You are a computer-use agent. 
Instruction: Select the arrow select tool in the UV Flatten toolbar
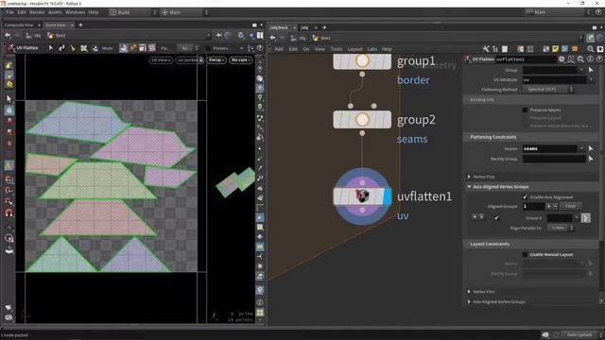point(50,48)
